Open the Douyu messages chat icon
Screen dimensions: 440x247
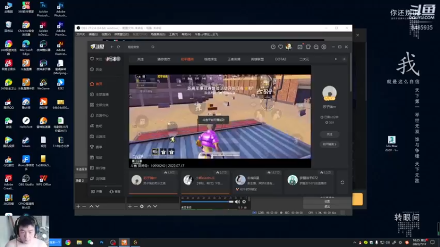316,47
